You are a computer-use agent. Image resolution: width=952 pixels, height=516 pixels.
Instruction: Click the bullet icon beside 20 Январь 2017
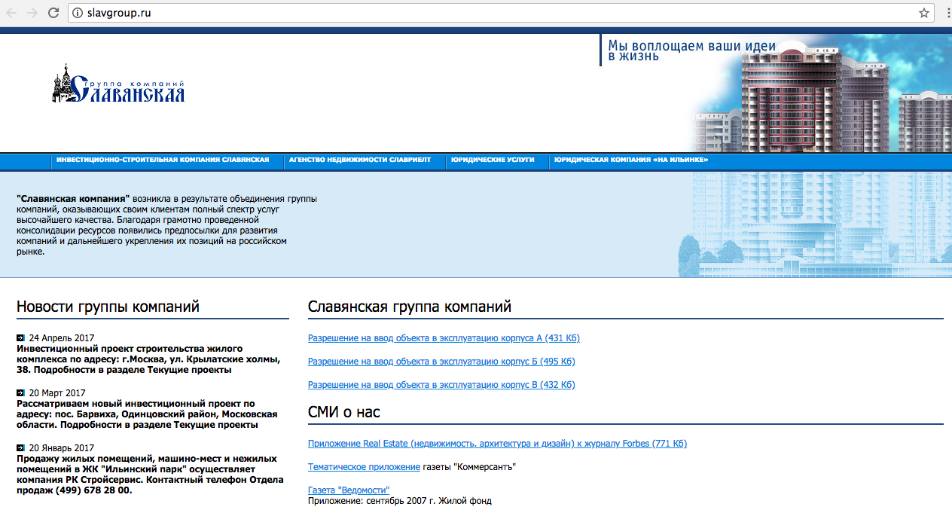pos(20,447)
